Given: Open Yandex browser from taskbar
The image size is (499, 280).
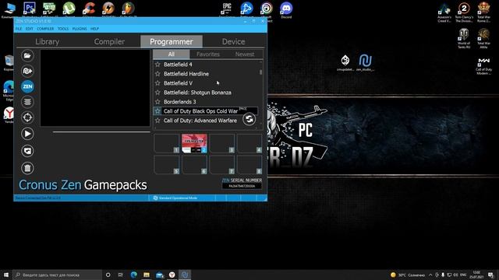Looking at the screenshot, I should [172, 275].
